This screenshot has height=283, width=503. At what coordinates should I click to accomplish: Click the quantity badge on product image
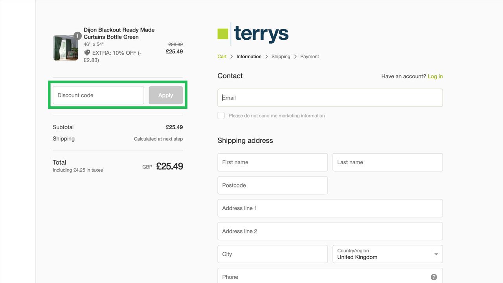[77, 36]
